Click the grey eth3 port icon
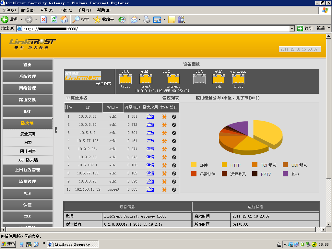 click(x=199, y=79)
